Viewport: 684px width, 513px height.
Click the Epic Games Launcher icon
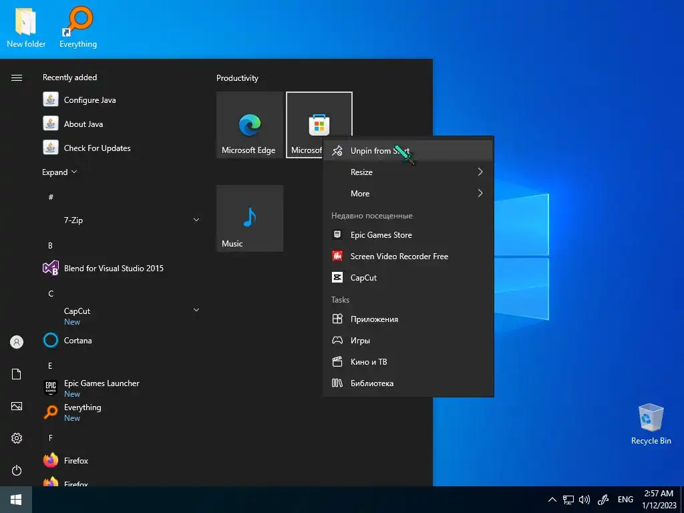click(x=51, y=387)
